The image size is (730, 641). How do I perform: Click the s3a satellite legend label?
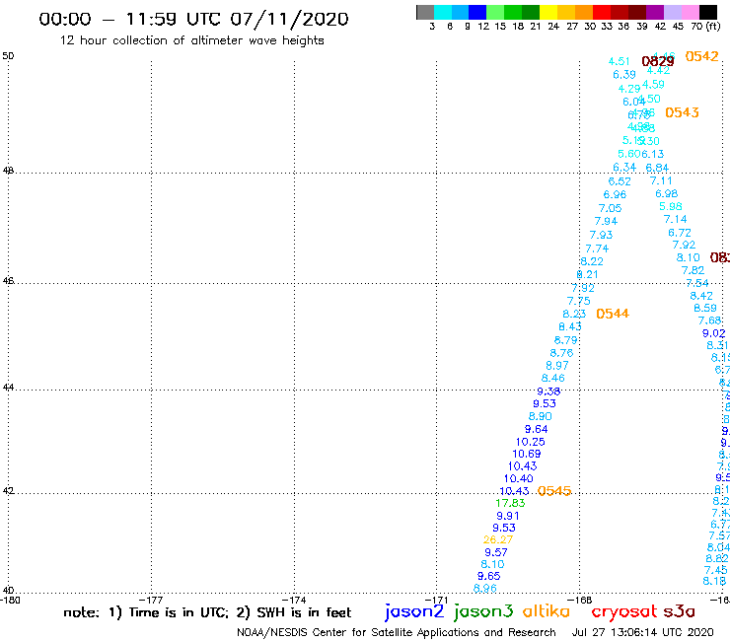coord(680,611)
